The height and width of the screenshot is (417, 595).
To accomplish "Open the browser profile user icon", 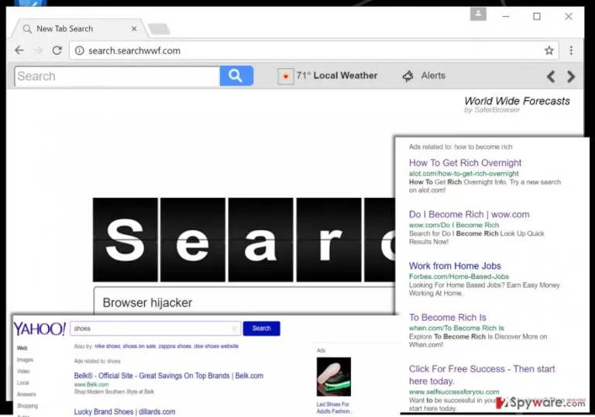I will tap(478, 14).
